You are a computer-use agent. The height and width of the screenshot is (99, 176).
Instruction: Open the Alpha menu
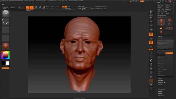3,3
